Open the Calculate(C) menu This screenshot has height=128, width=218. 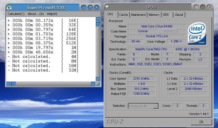tap(16, 14)
